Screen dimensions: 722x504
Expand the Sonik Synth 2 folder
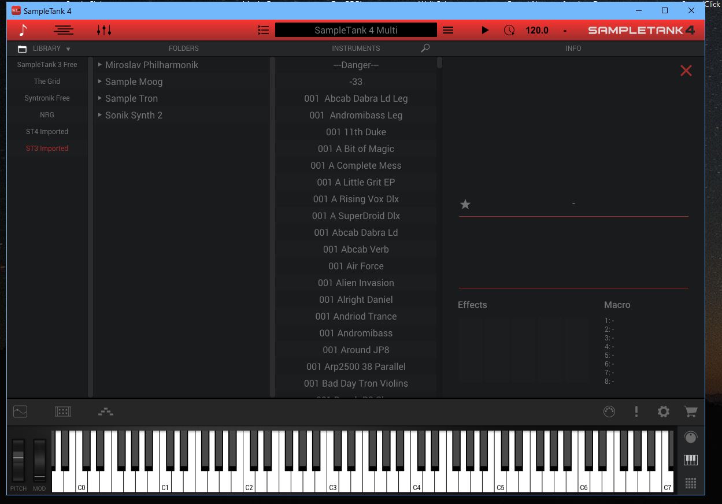click(100, 115)
